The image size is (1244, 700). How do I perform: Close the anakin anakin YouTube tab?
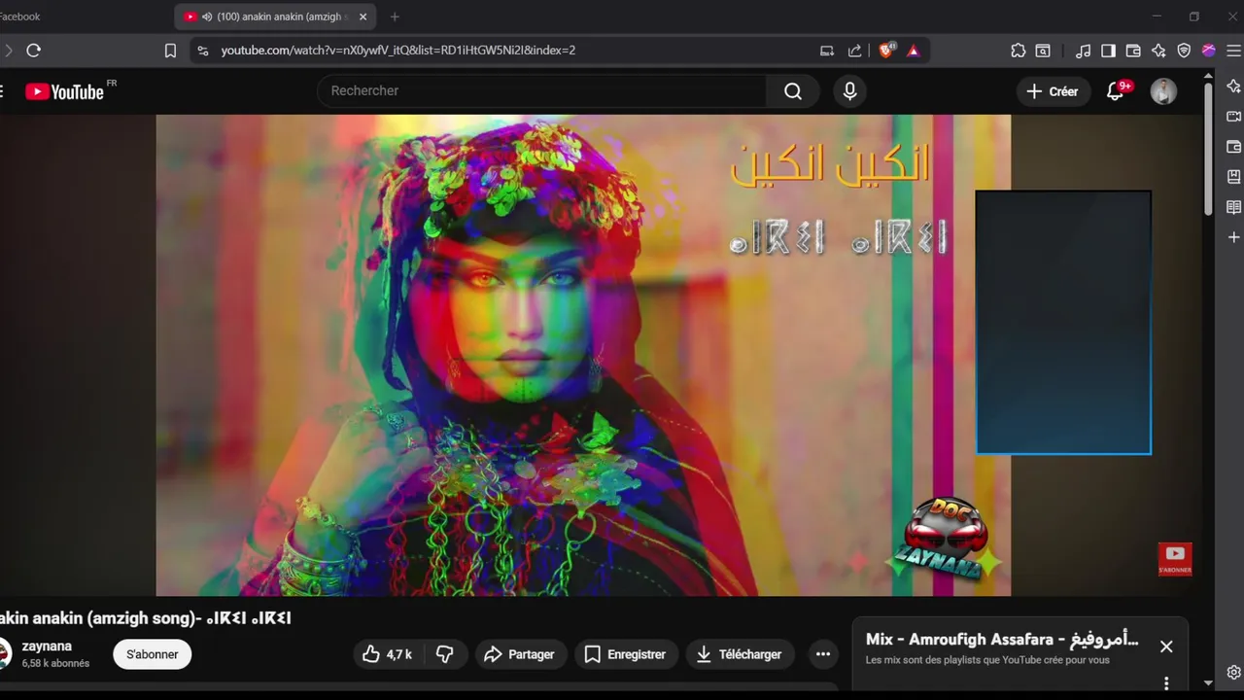[363, 17]
